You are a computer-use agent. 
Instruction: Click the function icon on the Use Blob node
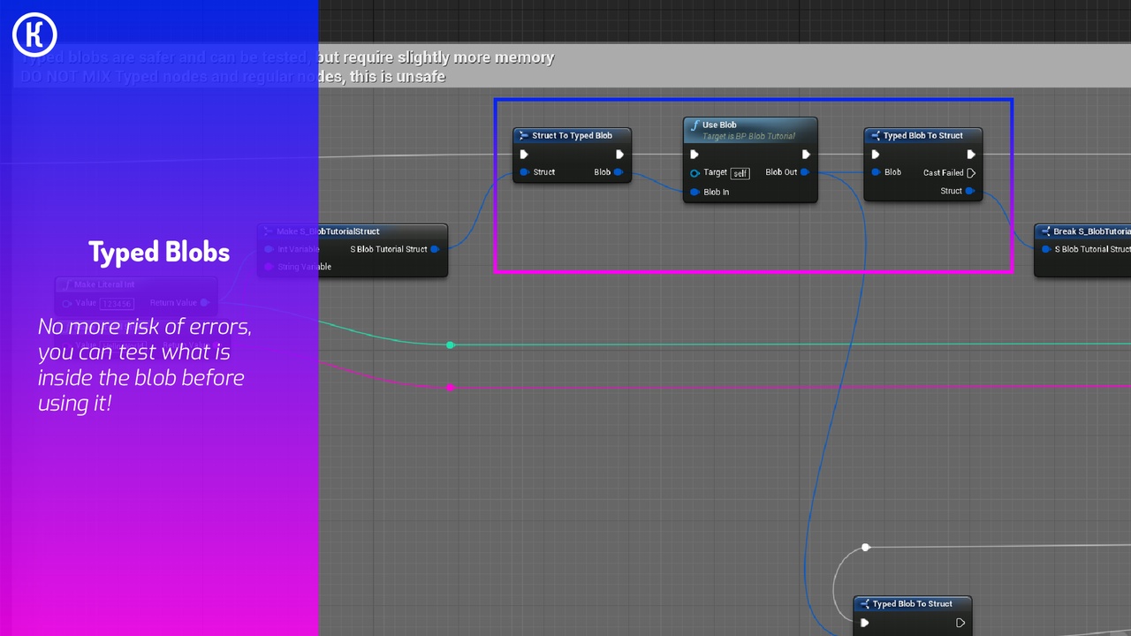tap(696, 125)
